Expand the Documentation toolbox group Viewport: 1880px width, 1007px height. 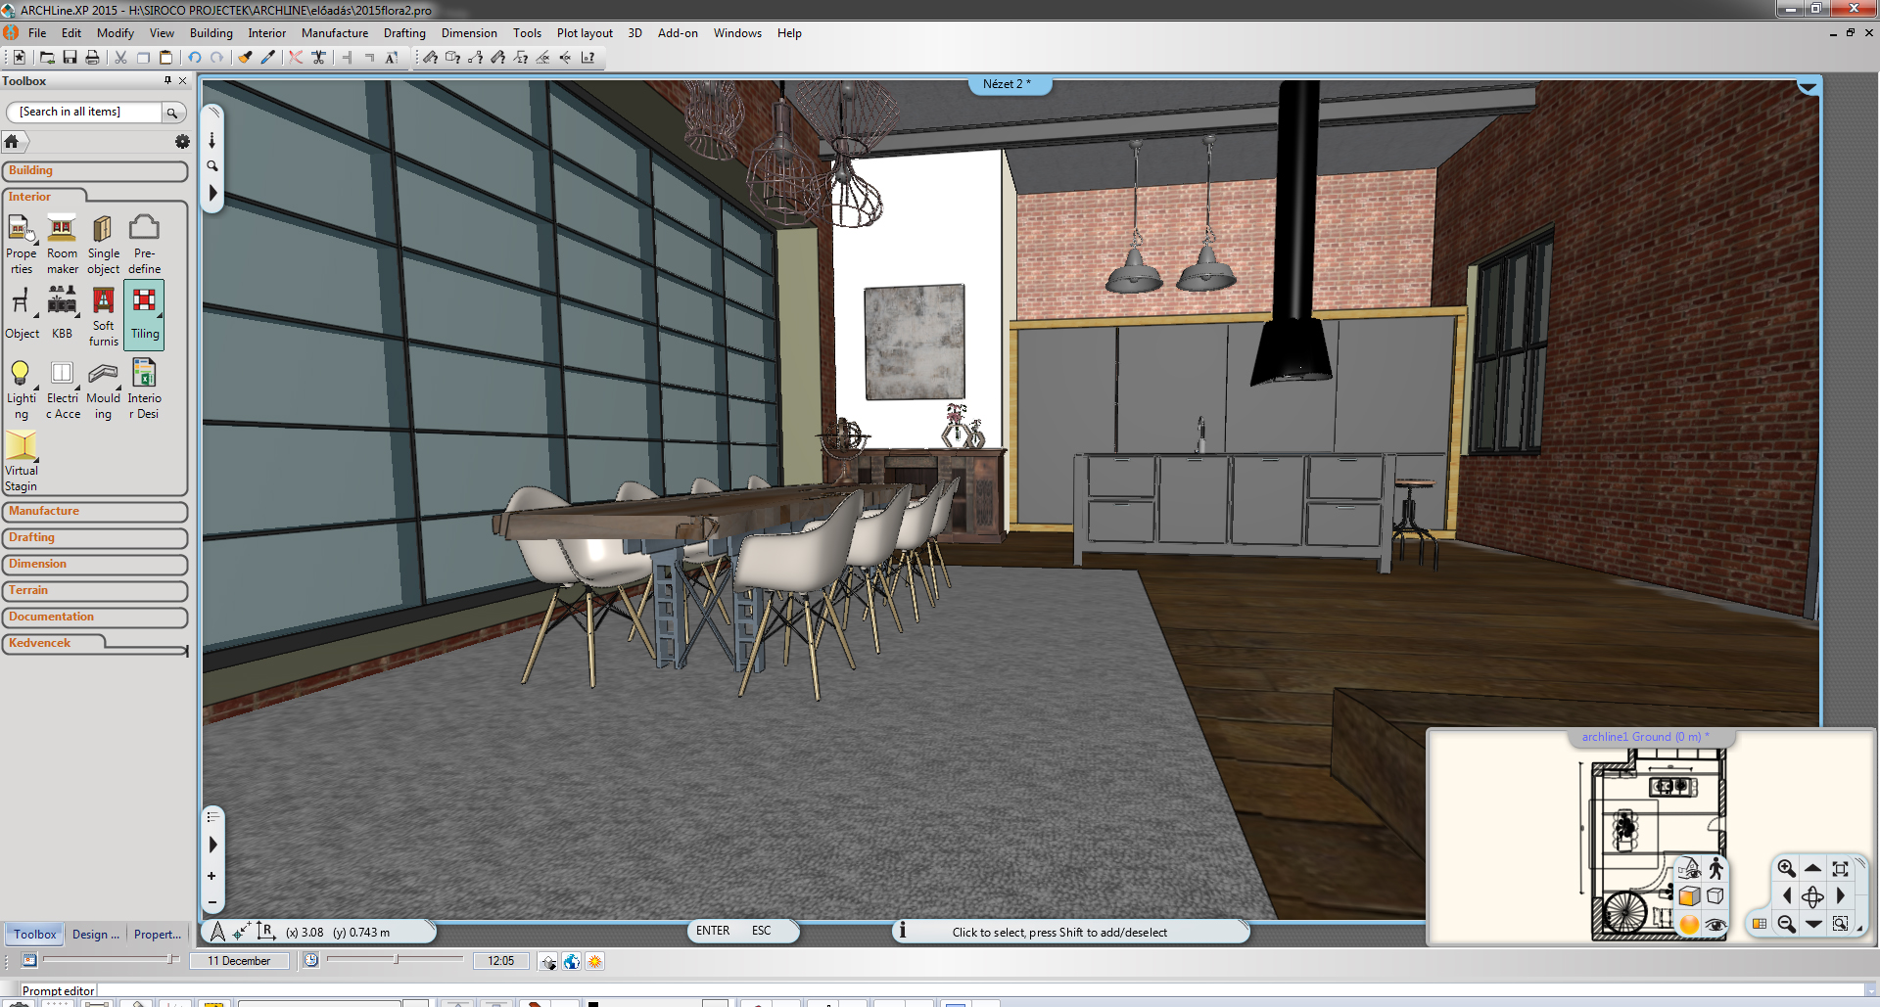(95, 618)
